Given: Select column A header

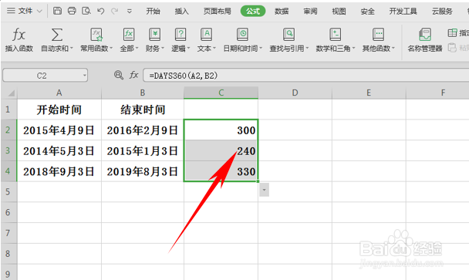Looking at the screenshot, I should click(x=59, y=93).
